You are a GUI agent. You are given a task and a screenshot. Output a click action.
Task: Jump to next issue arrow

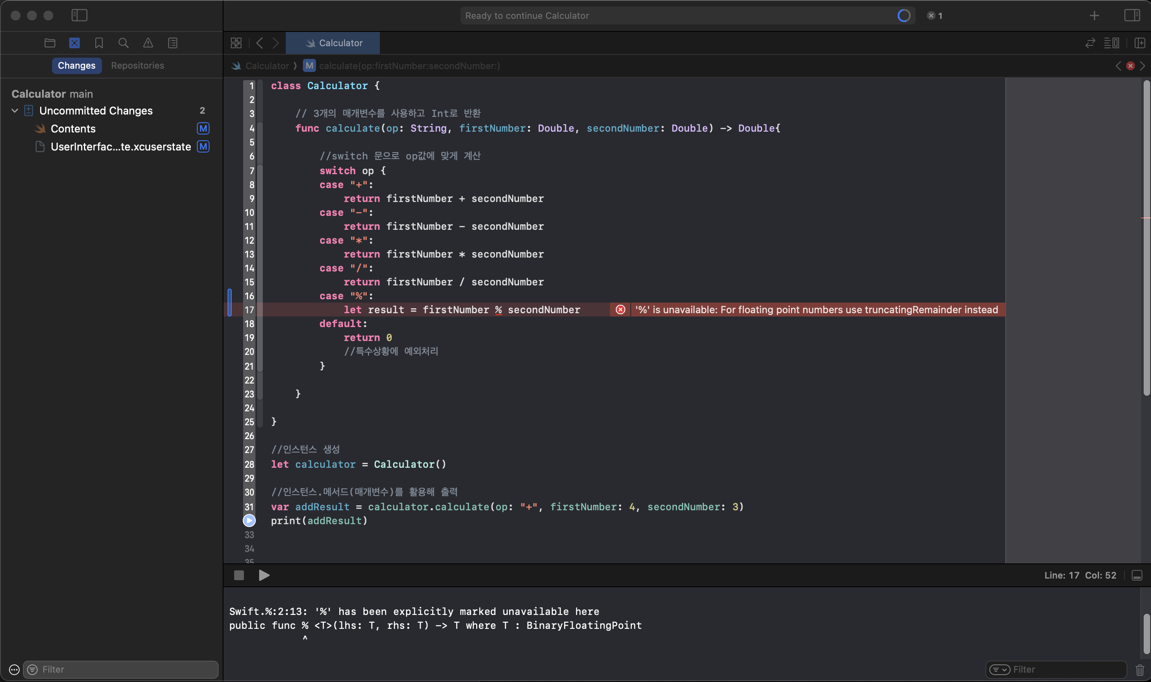pos(1142,66)
